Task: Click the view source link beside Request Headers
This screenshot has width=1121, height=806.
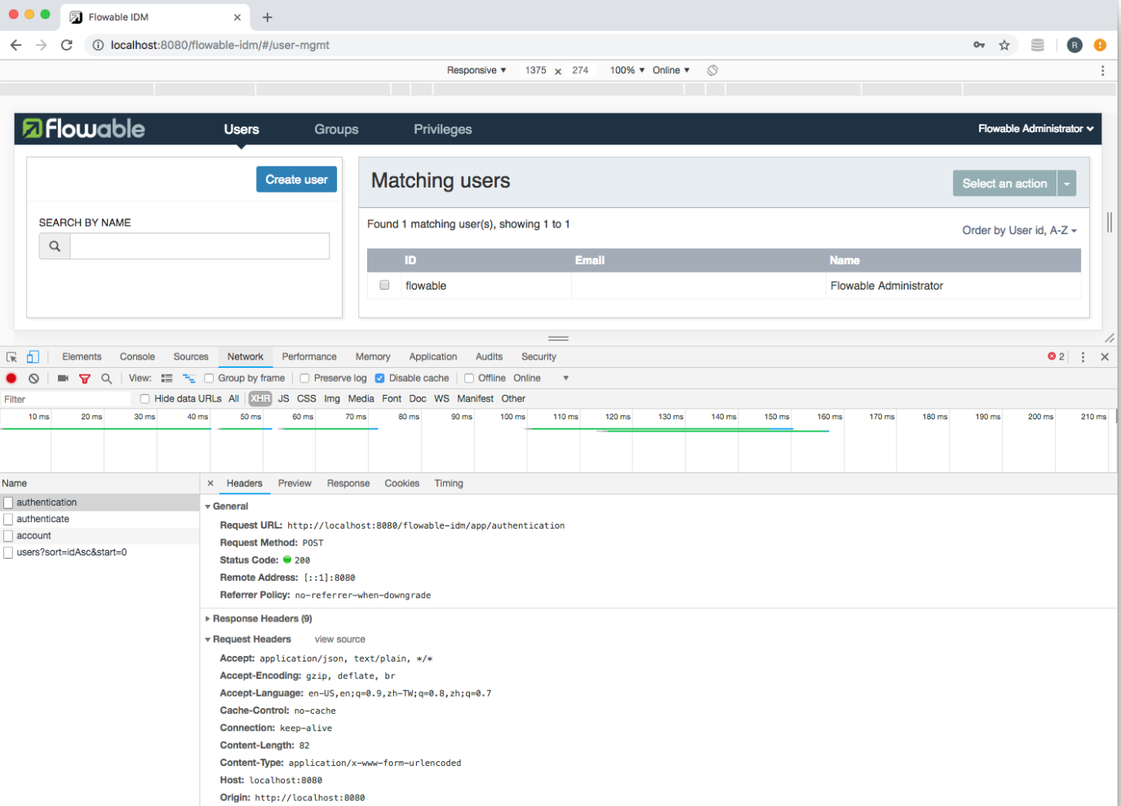Action: (x=339, y=639)
